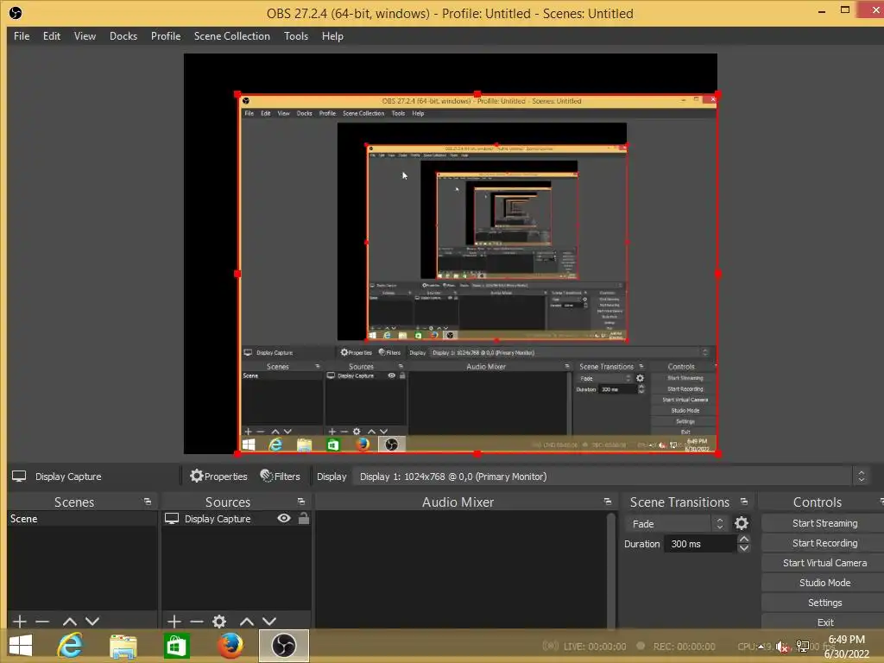Open File Explorer from taskbar
This screenshot has height=663, width=884.
tap(123, 646)
